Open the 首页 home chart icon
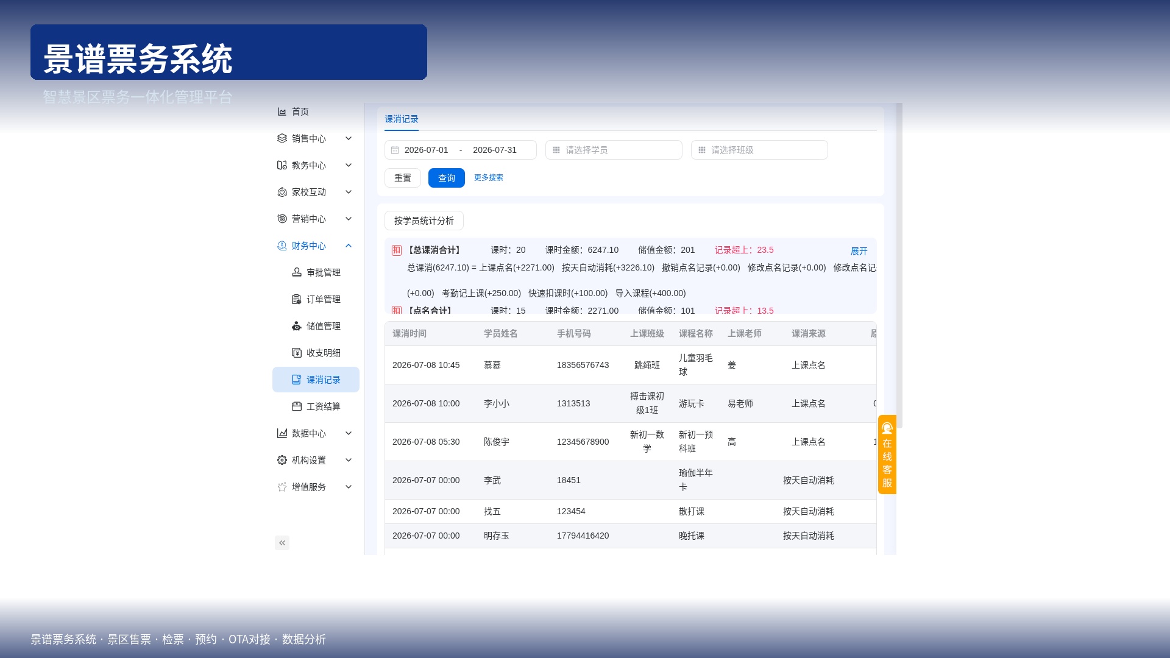The image size is (1170, 658). 282,111
